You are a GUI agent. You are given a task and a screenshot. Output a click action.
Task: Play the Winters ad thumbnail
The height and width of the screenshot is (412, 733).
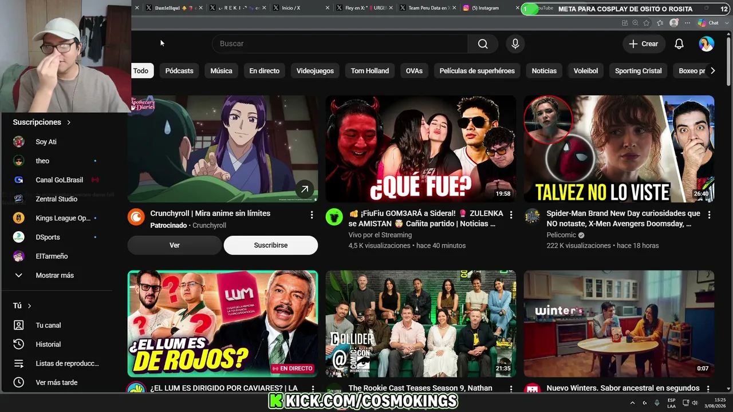click(x=619, y=324)
